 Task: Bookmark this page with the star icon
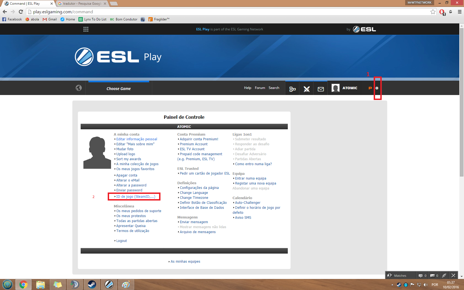pyautogui.click(x=433, y=12)
